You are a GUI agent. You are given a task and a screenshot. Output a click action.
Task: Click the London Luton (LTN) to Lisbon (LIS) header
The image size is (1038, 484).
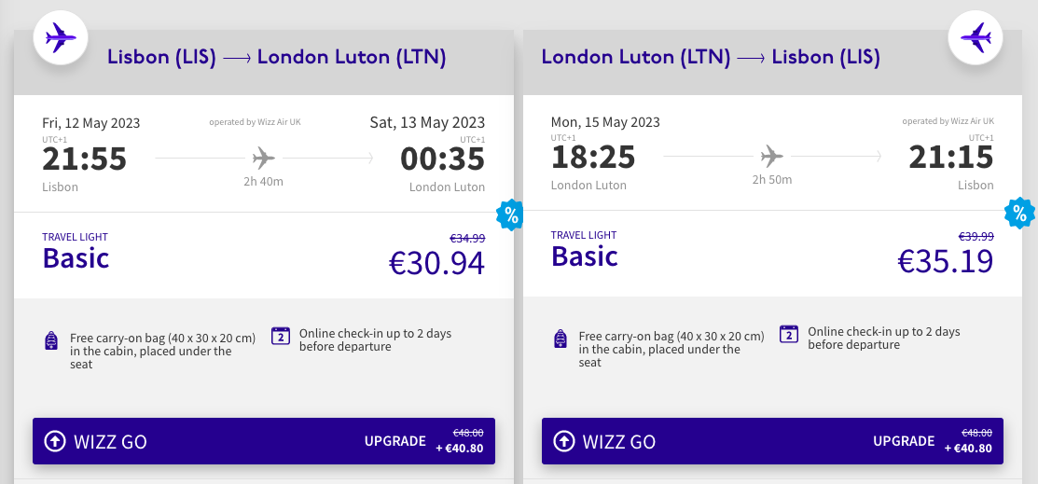711,57
